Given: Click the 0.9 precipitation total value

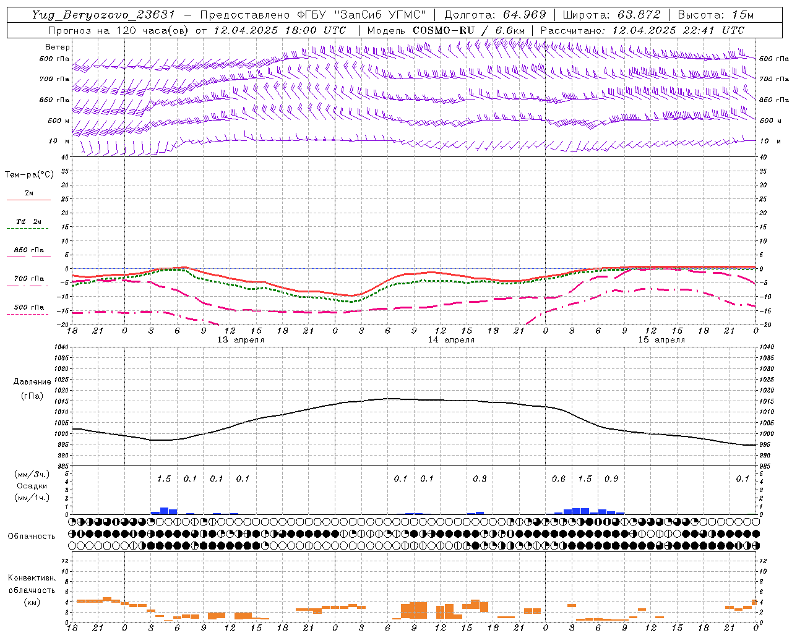Looking at the screenshot, I should tap(611, 479).
